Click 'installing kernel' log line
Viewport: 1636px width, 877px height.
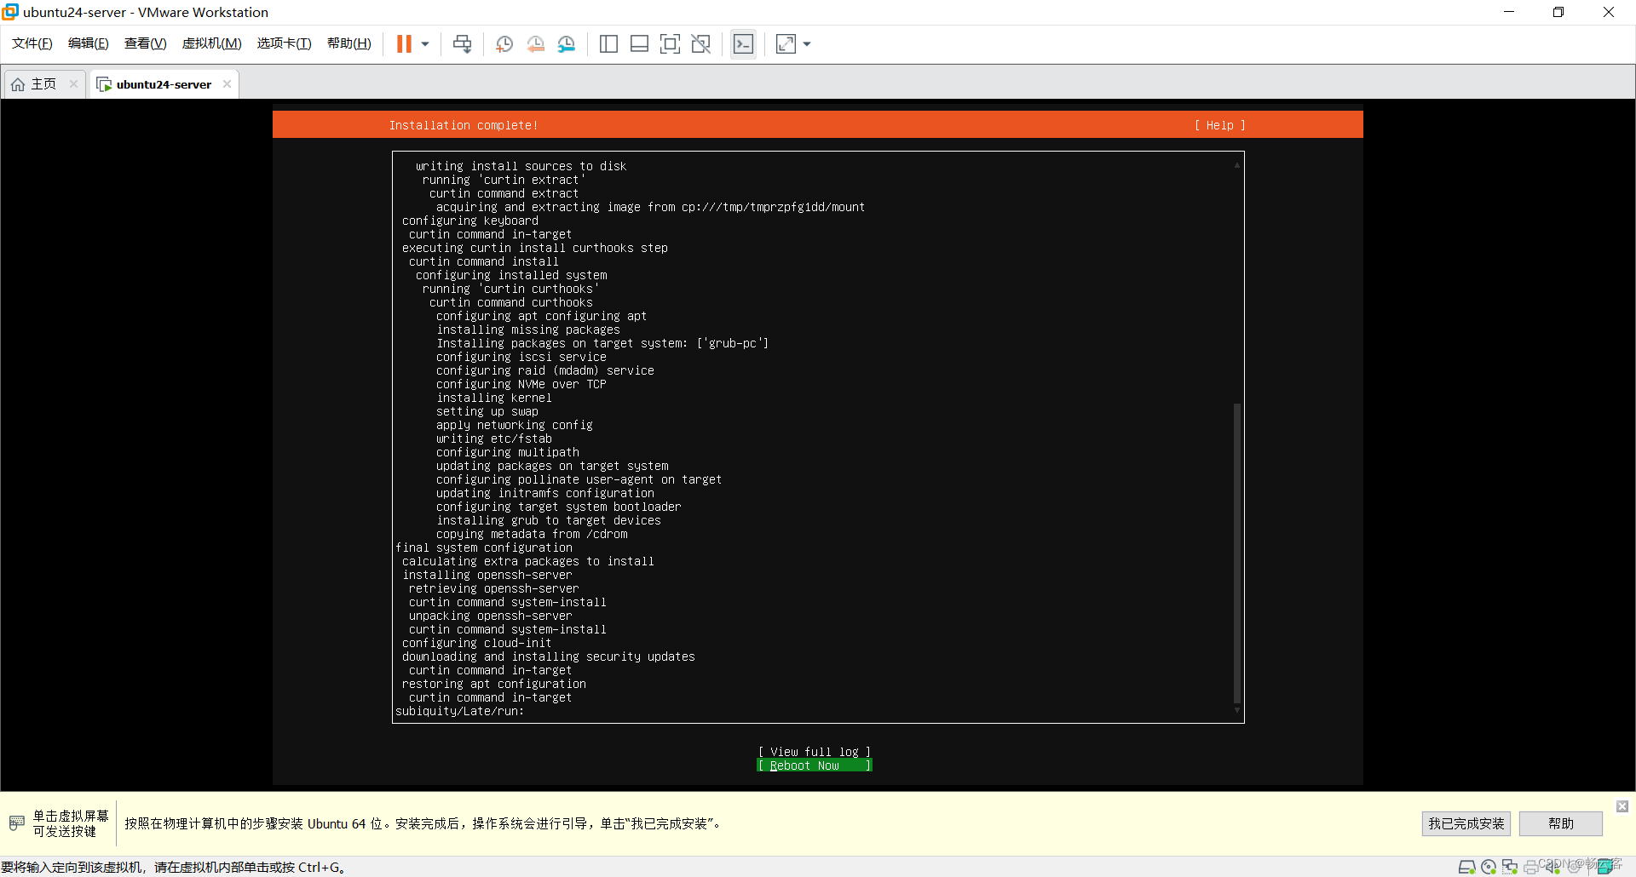(494, 398)
